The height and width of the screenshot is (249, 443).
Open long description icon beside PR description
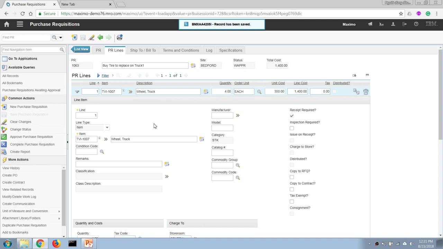[193, 65]
